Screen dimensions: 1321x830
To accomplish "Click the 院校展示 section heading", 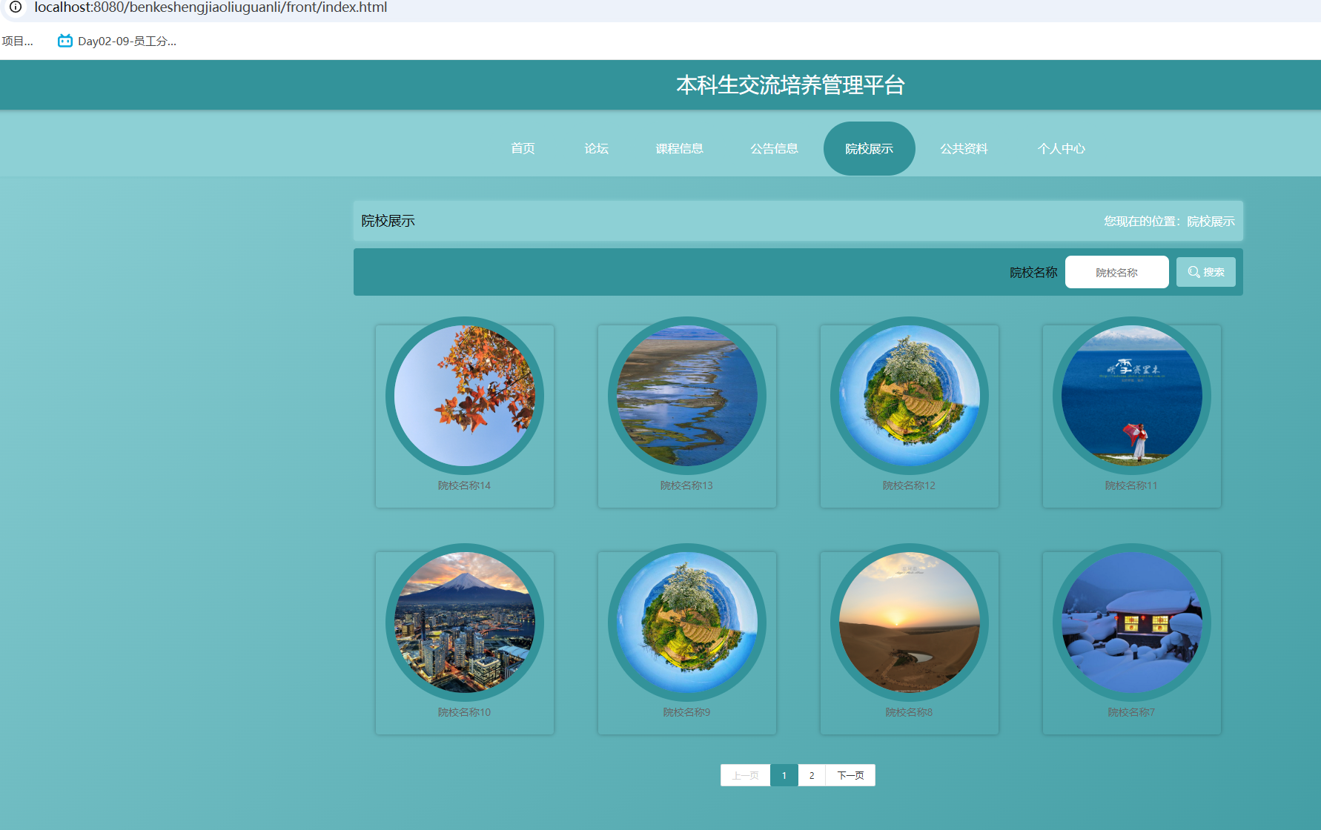I will point(388,221).
